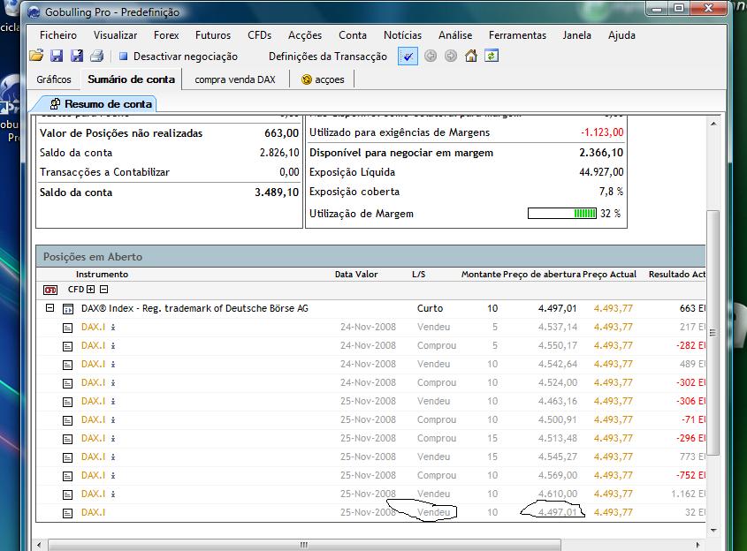Open the Conta menu
747x551 pixels.
[353, 35]
